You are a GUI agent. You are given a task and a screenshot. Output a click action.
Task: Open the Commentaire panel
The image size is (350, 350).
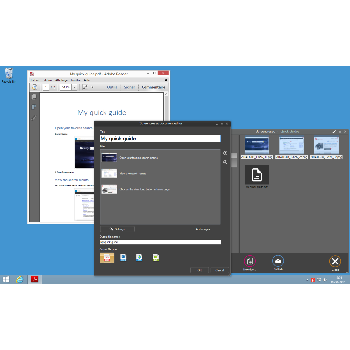pyautogui.click(x=153, y=87)
